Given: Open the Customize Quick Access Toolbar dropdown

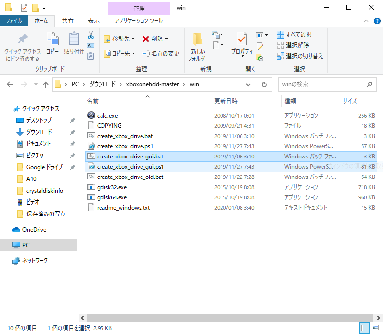Looking at the screenshot, I should tap(44, 8).
